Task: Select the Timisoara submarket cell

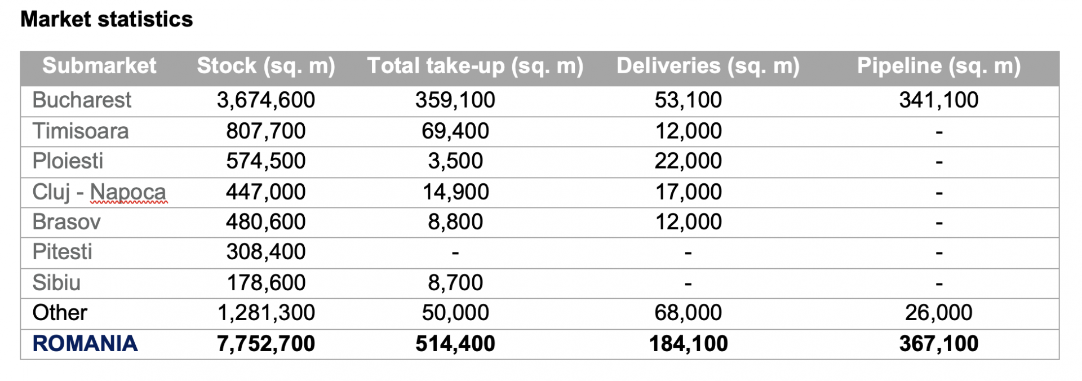Action: (x=81, y=131)
